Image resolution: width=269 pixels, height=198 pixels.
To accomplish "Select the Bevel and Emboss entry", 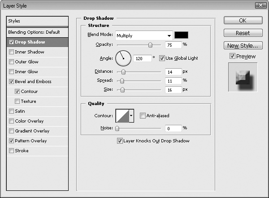I will [37, 81].
